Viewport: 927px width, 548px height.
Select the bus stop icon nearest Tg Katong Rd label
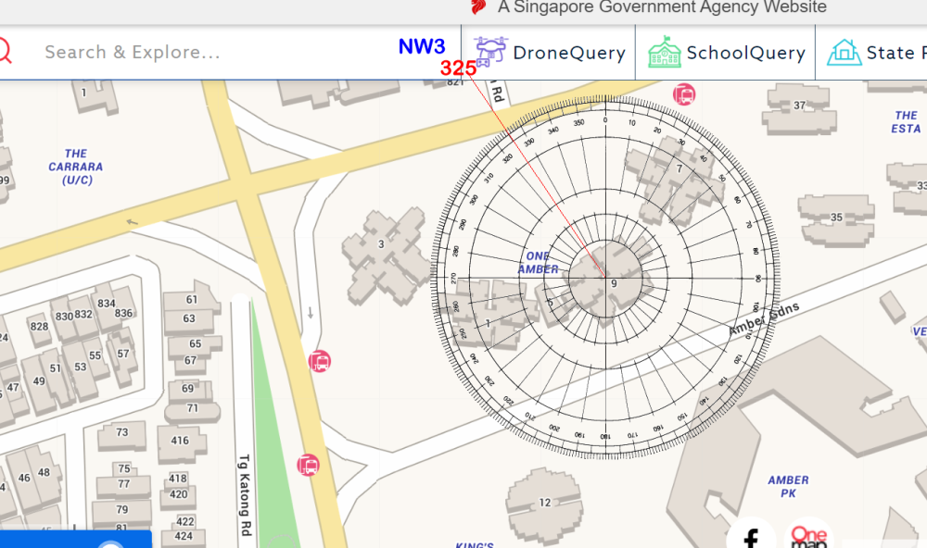308,465
